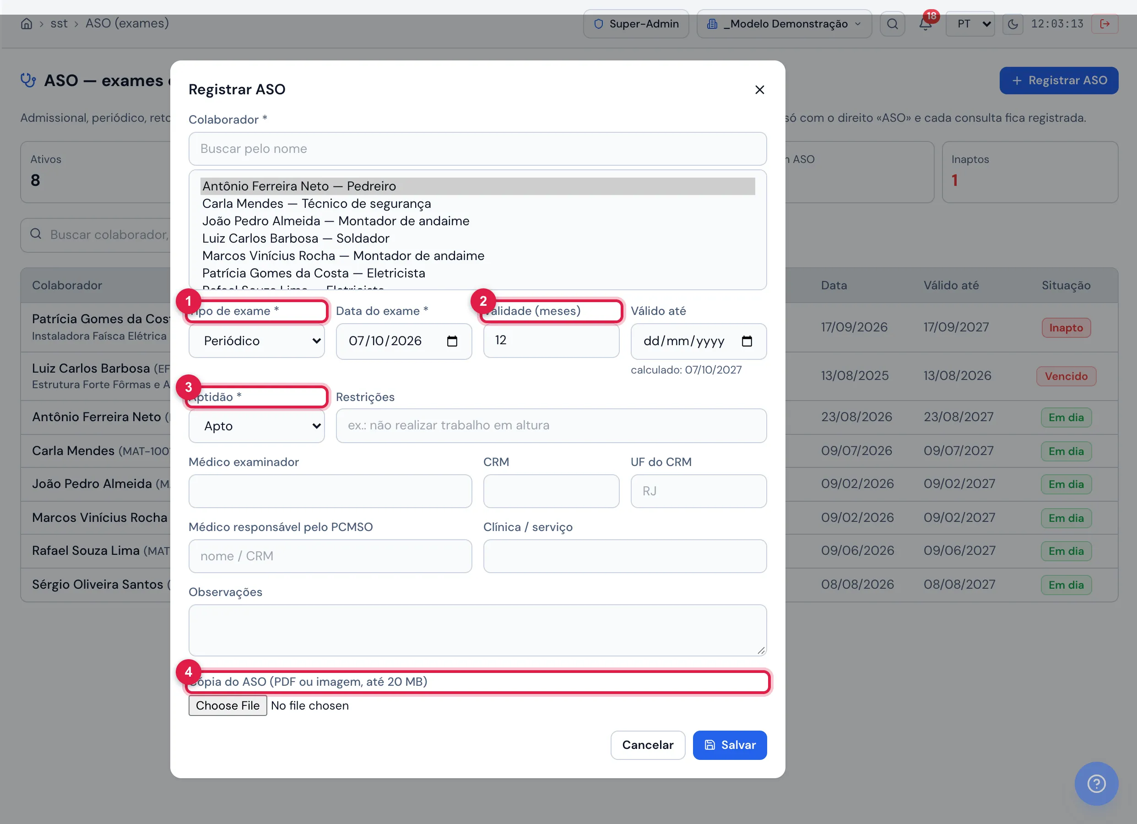Click the Médico examinador input field
Screen dimensions: 1137x824
[x=330, y=491]
